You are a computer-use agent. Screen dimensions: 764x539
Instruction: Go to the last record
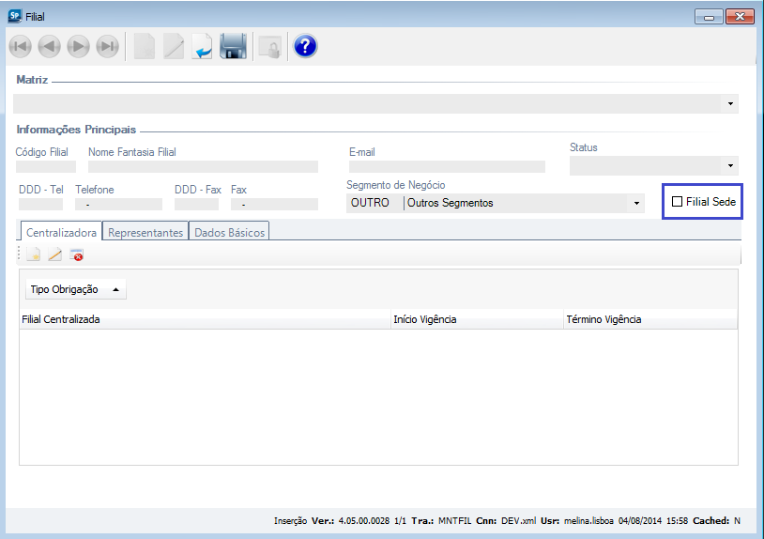[108, 46]
